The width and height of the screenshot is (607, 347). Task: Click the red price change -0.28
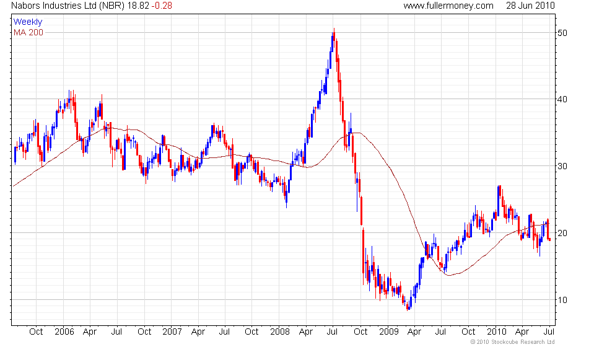click(162, 6)
